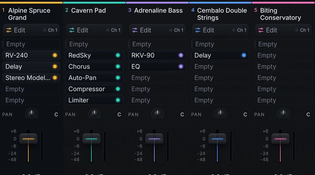Select the Stereo Model... insert slot

(x=31, y=78)
